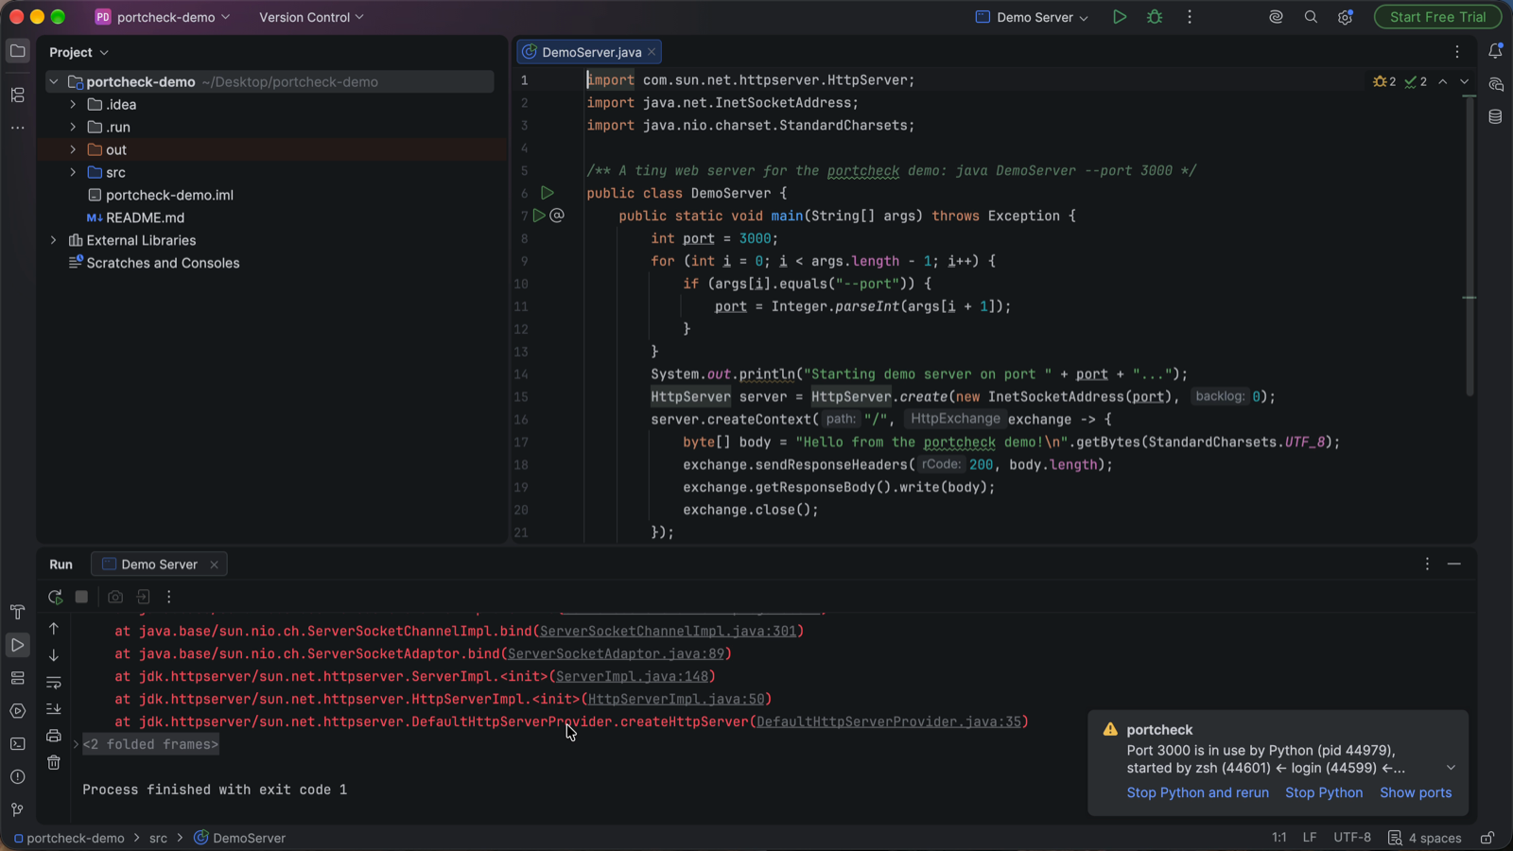The height and width of the screenshot is (851, 1513).
Task: Rerun the Demo Server process
Action: click(55, 597)
